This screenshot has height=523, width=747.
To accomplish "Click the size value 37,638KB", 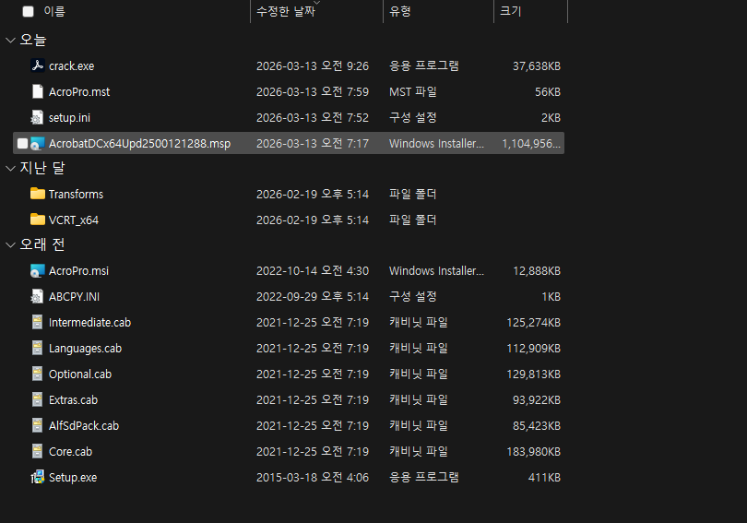I will coord(537,66).
